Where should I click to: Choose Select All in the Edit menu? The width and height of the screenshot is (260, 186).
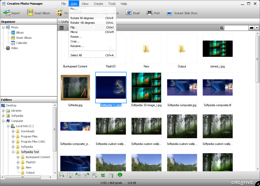(x=92, y=55)
